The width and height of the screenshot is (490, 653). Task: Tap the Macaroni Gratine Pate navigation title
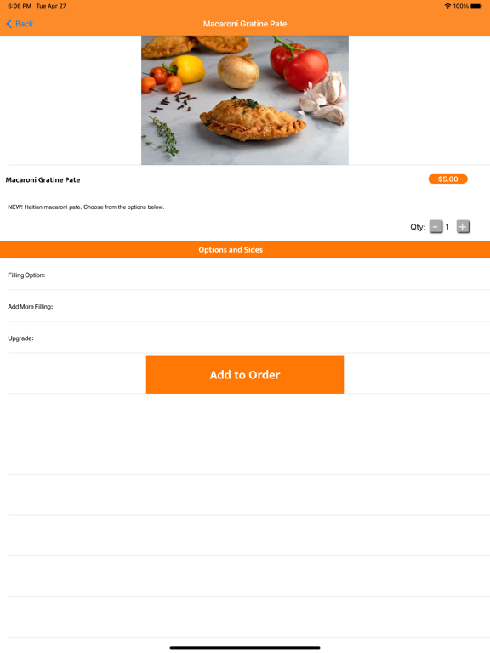coord(245,24)
